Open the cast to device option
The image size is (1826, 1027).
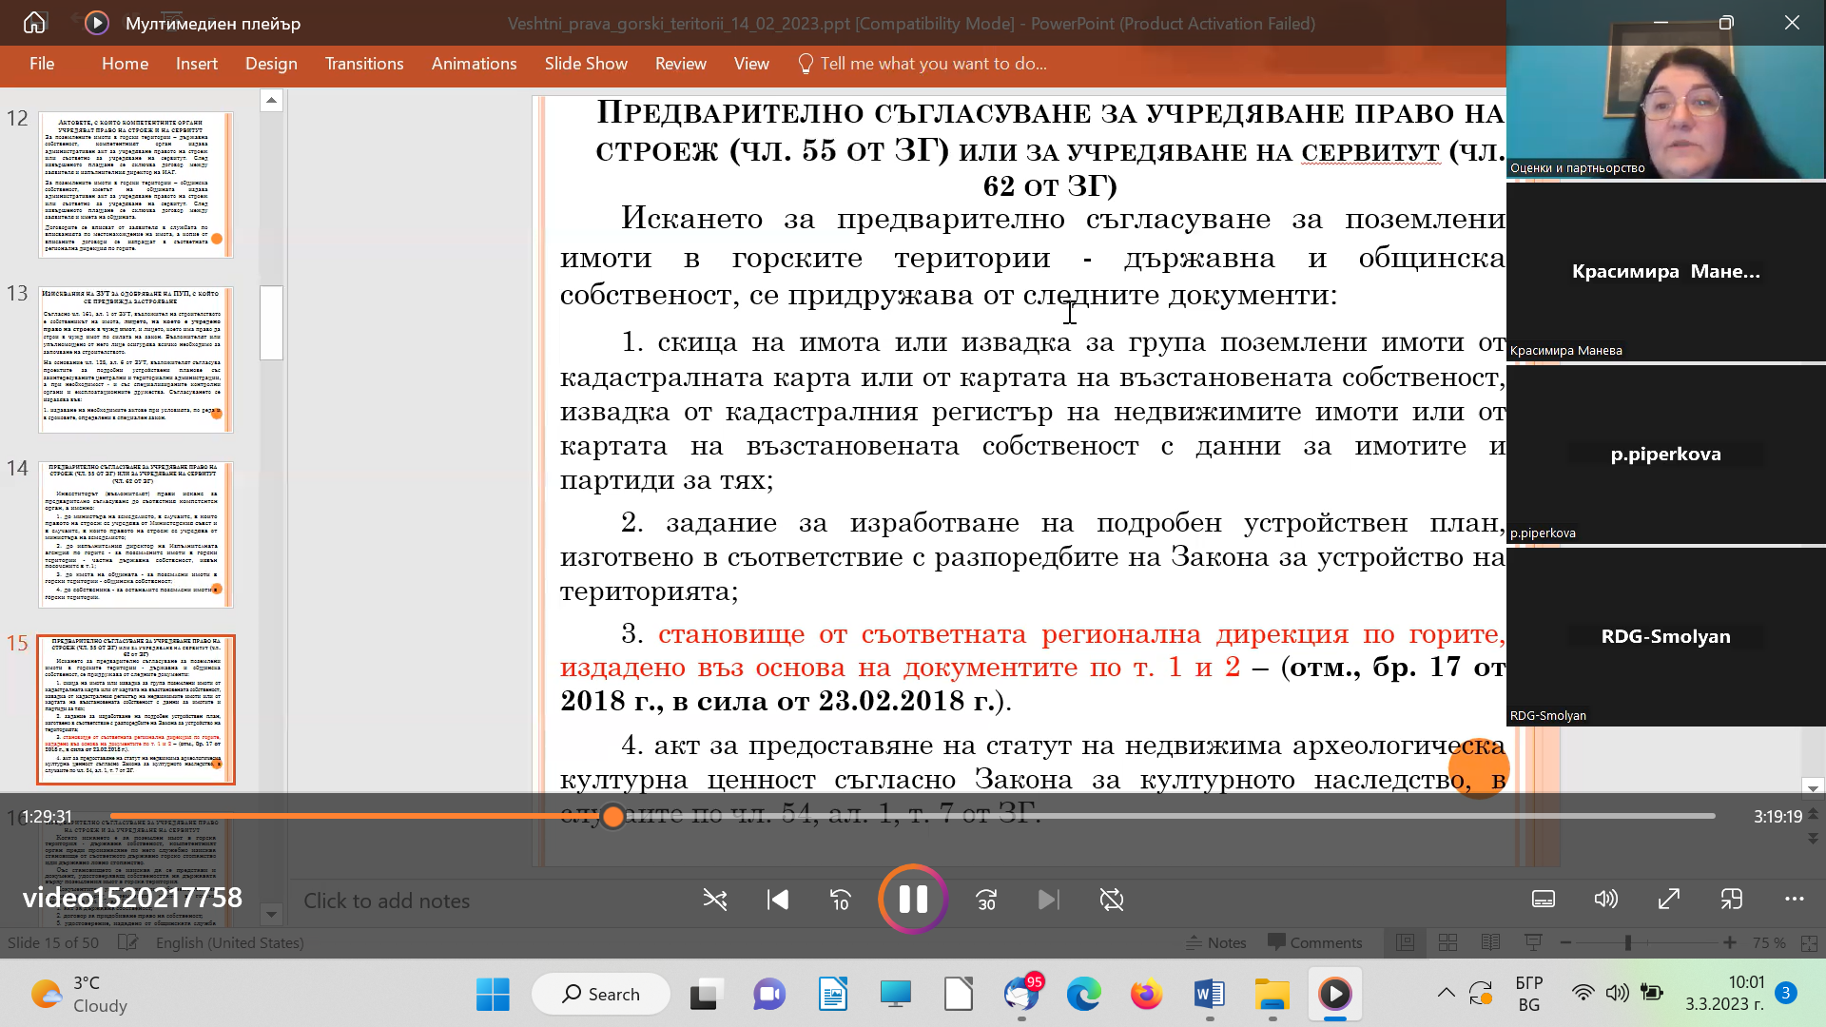(1731, 900)
